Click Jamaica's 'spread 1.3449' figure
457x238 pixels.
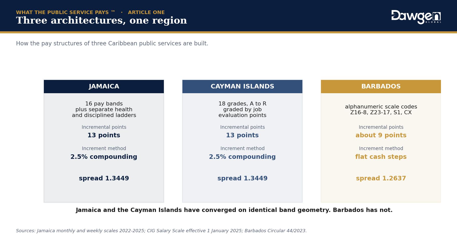[104, 178]
